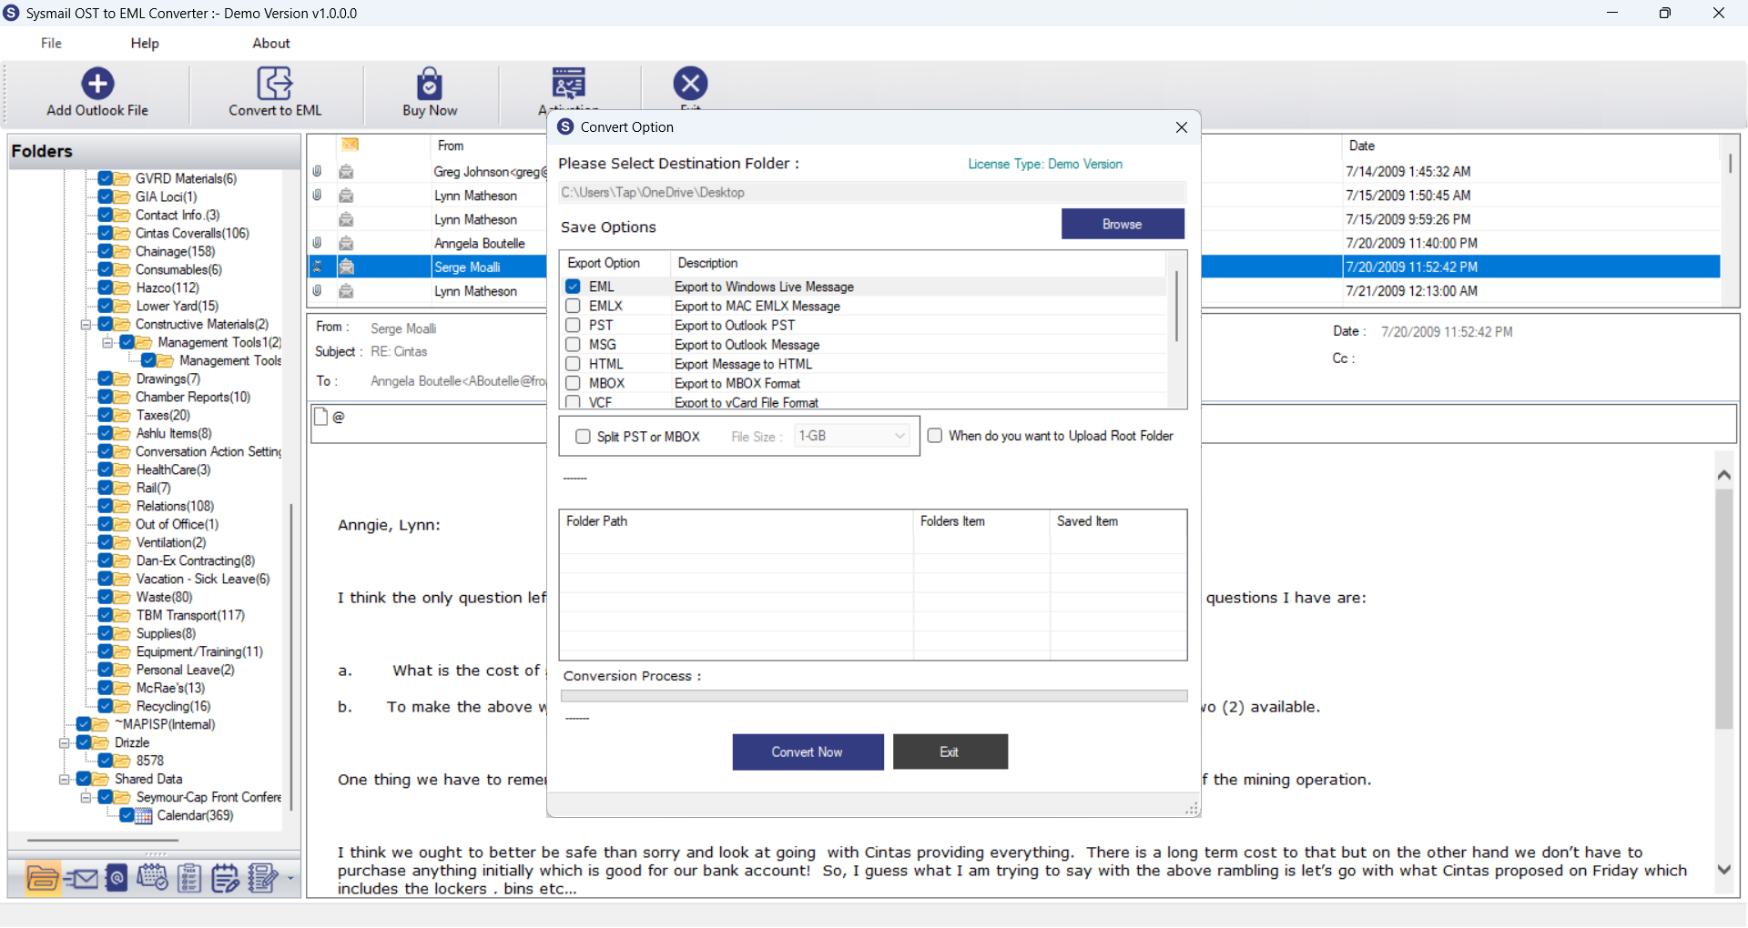The height and width of the screenshot is (928, 1748).
Task: Click the License Type: Demo Version text
Action: click(x=1045, y=164)
